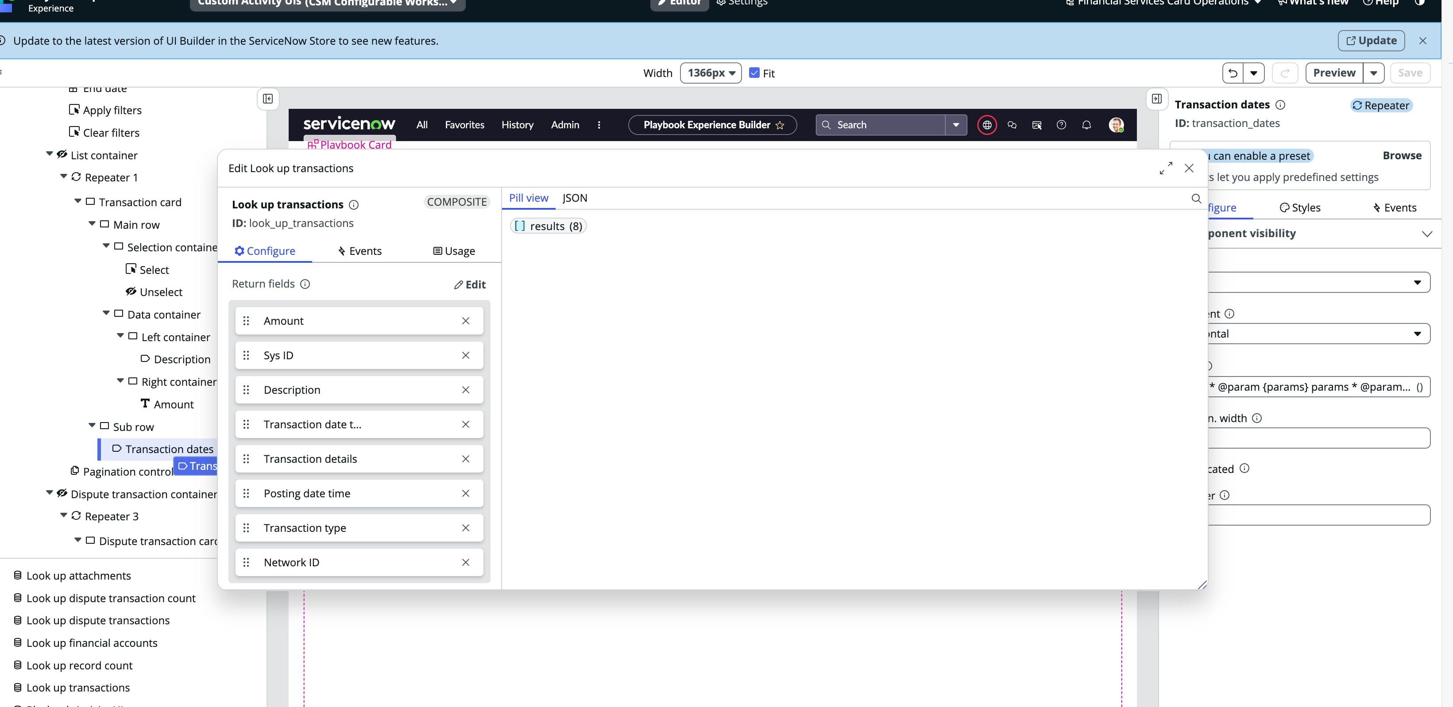Remove the Sys ID return field
This screenshot has height=707, width=1453.
465,355
